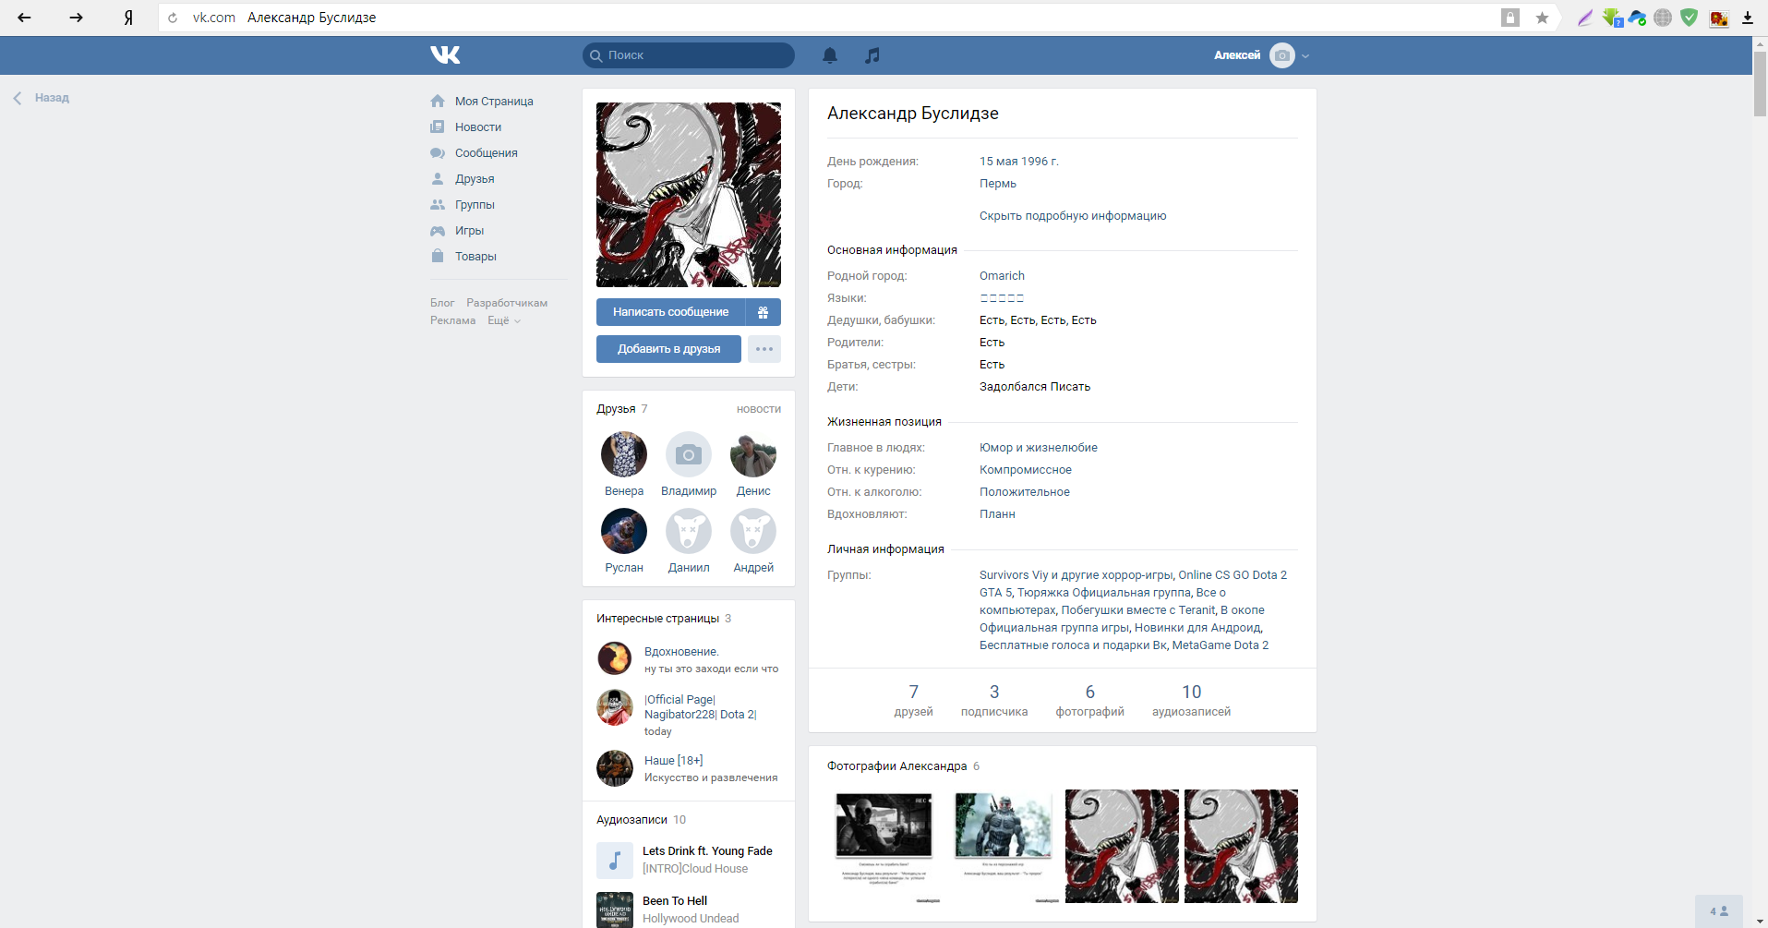Open friend Венера's avatar
The height and width of the screenshot is (928, 1768).
point(624,454)
